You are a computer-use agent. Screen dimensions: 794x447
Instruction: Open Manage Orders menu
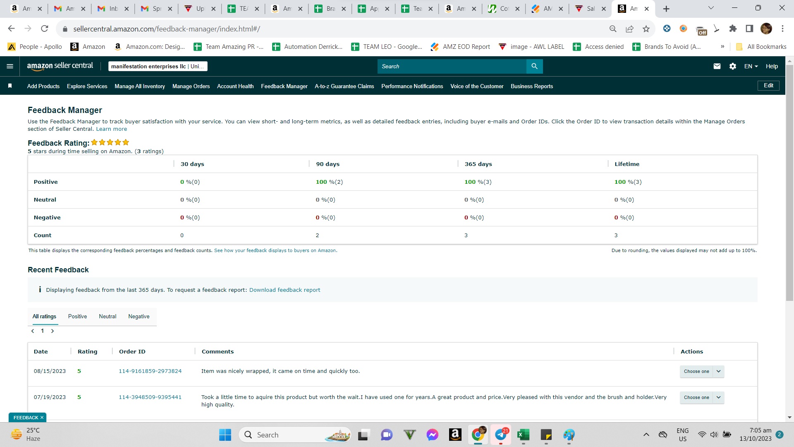pos(191,86)
